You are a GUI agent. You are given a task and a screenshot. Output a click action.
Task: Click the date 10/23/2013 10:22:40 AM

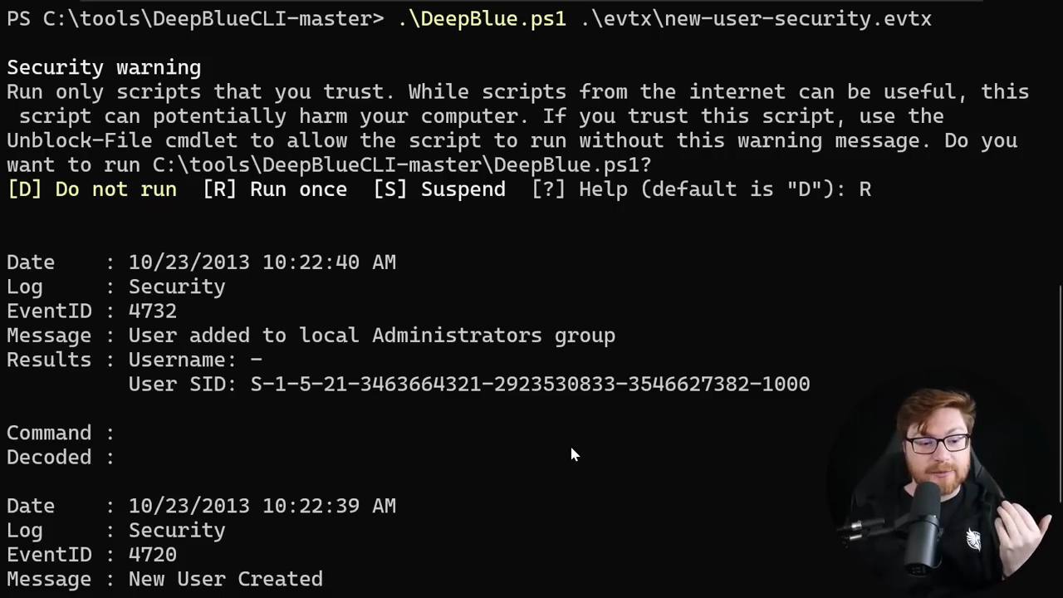pos(262,262)
